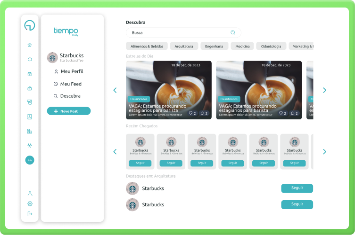This screenshot has height=235, width=355.
Task: Like the first VAGA post with the heart
Action: [x=191, y=113]
